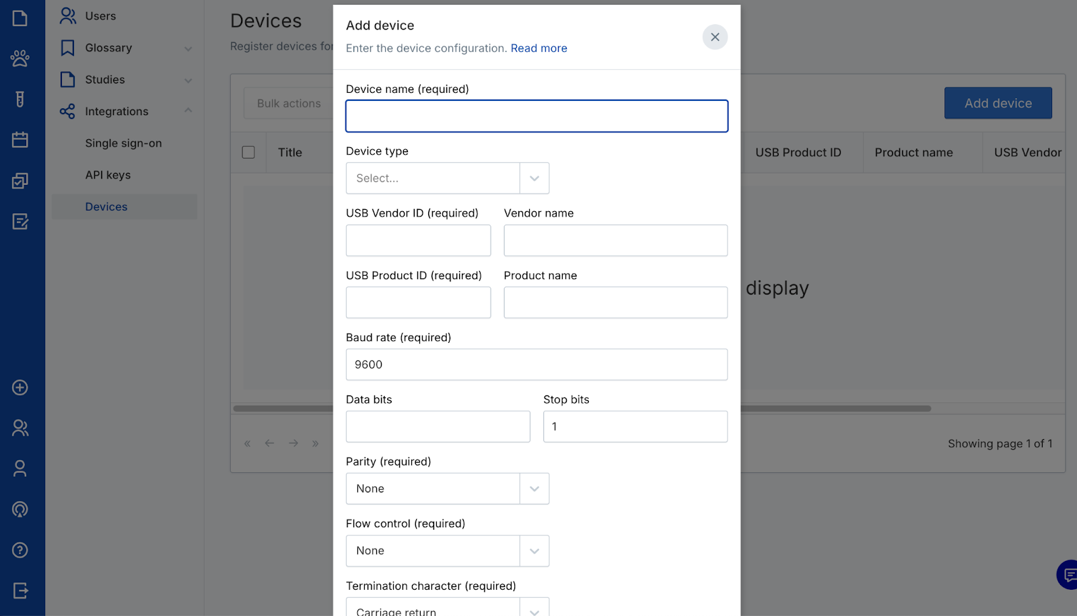Open the document icon at sidebar top
1077x616 pixels.
click(20, 18)
